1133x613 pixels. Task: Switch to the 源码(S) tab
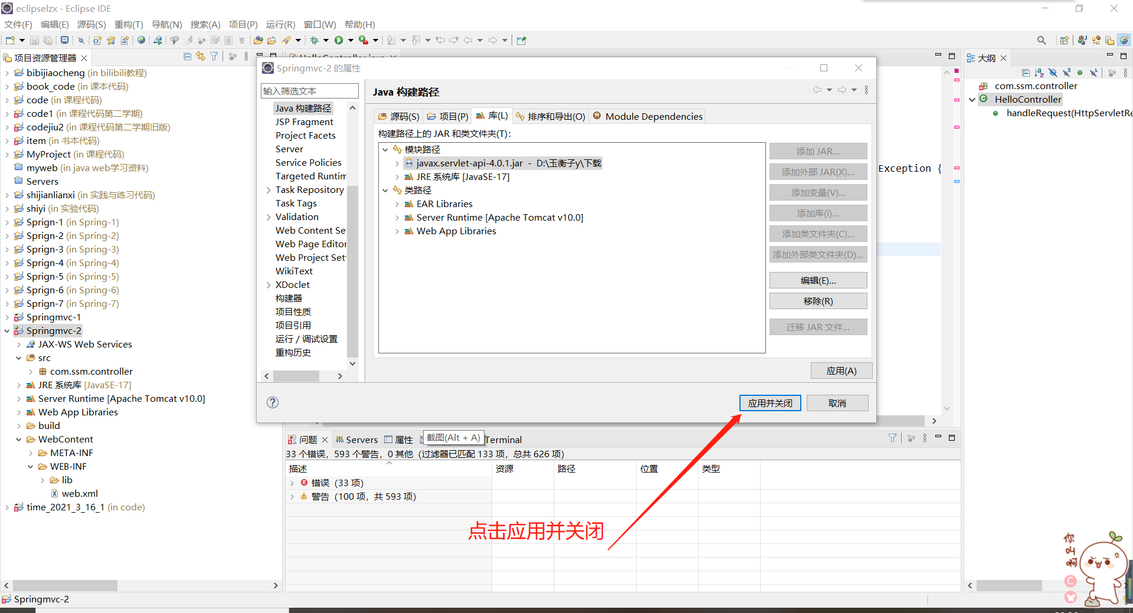pyautogui.click(x=399, y=116)
